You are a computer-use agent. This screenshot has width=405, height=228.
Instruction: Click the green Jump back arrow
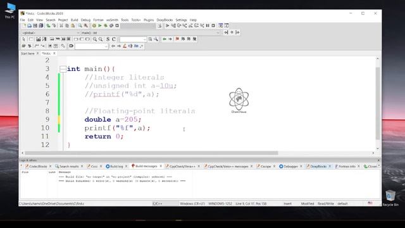coord(165,39)
